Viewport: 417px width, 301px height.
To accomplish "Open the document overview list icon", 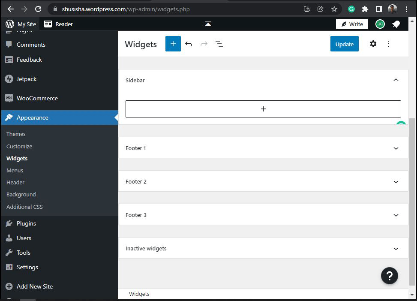I will [219, 44].
